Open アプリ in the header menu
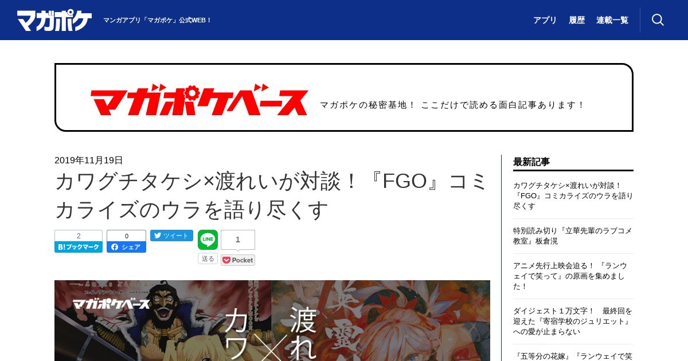688x361 pixels. pos(545,20)
